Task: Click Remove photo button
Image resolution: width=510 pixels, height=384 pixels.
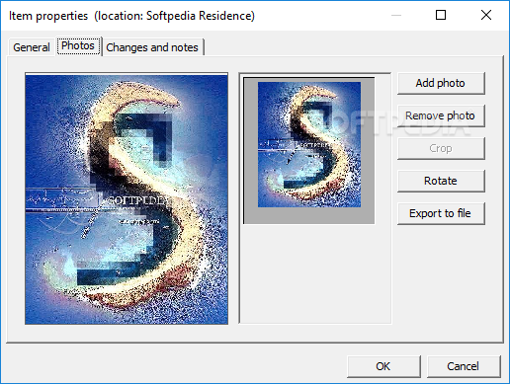Action: click(x=441, y=115)
